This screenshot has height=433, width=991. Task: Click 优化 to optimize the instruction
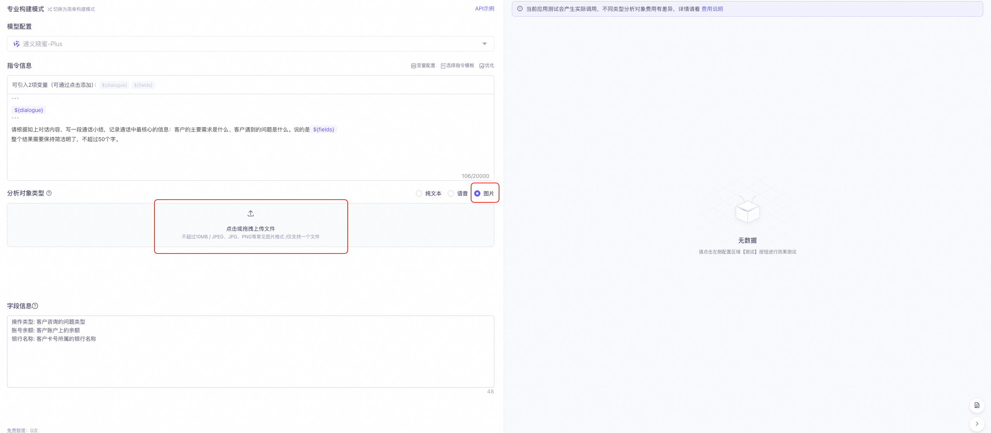[x=487, y=66]
